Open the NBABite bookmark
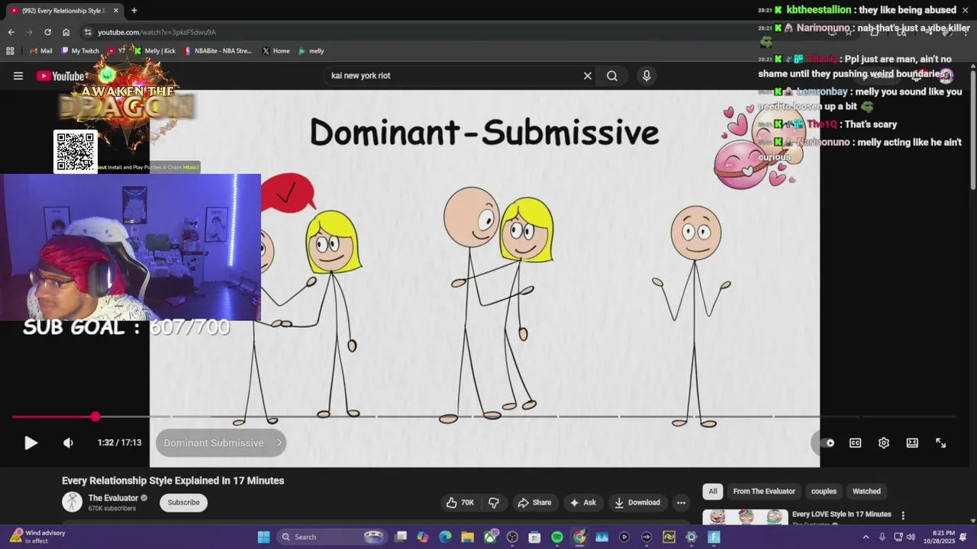Viewport: 977px width, 549px height. [218, 51]
